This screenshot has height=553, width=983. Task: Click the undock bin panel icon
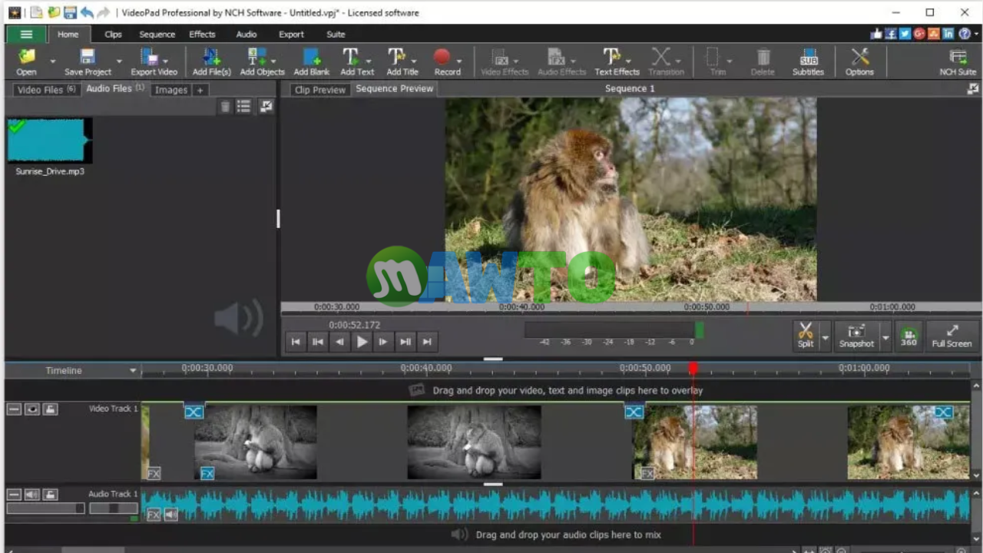(266, 107)
